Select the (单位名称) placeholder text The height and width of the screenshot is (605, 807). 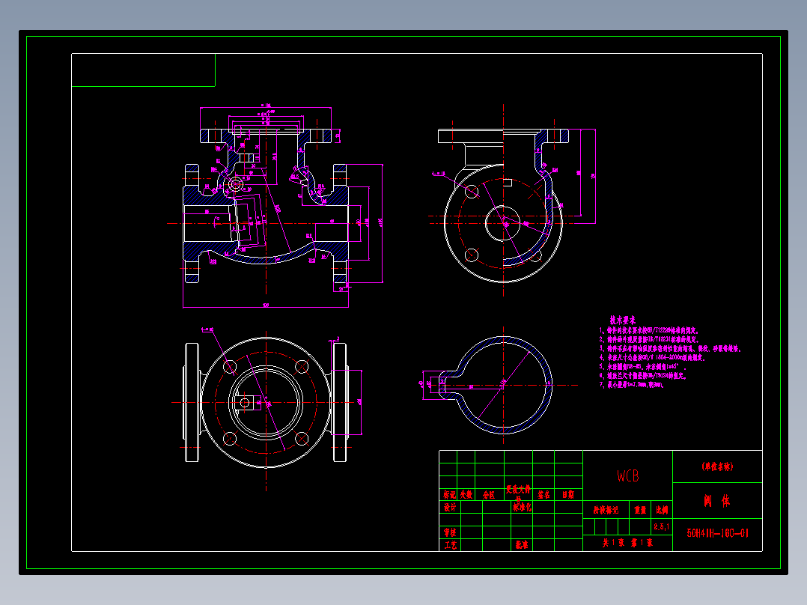(x=717, y=466)
